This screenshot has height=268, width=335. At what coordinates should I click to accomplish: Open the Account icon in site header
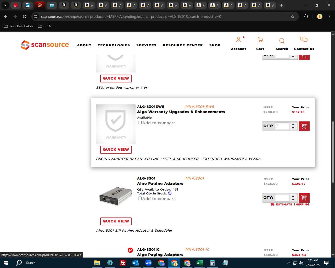(238, 40)
